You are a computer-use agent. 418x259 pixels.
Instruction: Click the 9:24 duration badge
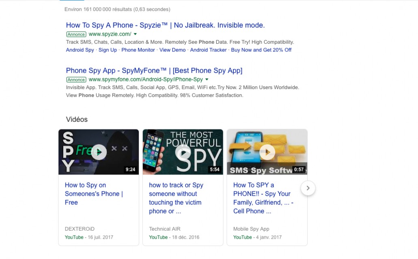(130, 170)
